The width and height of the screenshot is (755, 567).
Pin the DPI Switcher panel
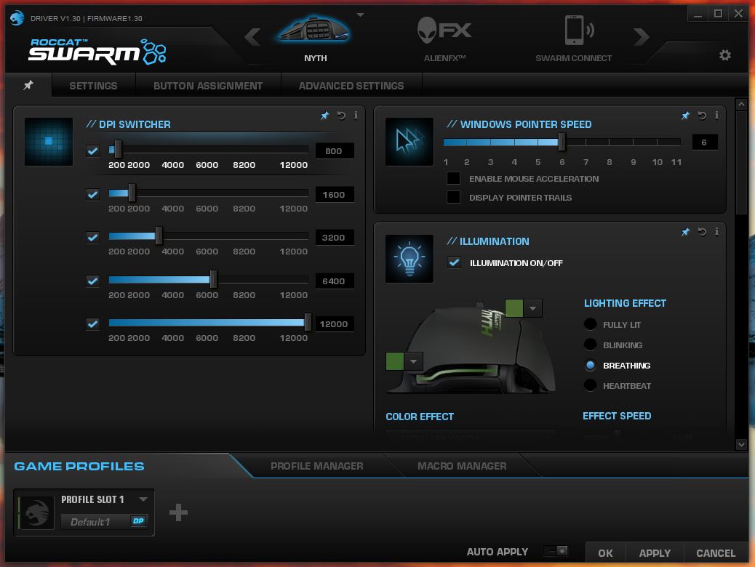click(x=324, y=115)
